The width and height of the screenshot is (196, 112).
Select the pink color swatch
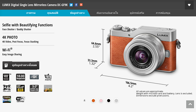tap(101, 101)
